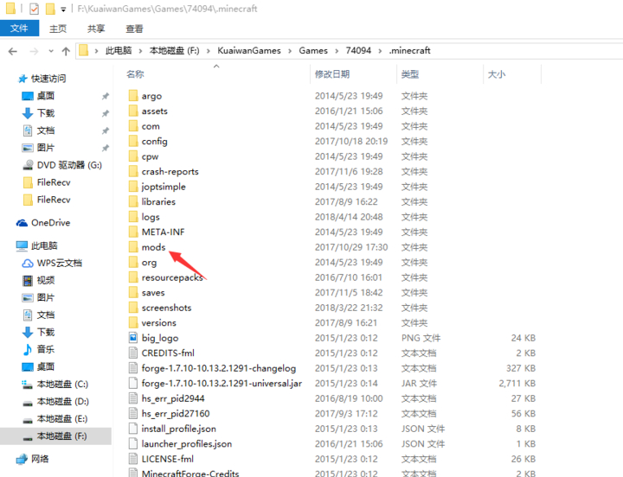Select OneDrive in navigation pane
The width and height of the screenshot is (623, 477).
[x=50, y=223]
